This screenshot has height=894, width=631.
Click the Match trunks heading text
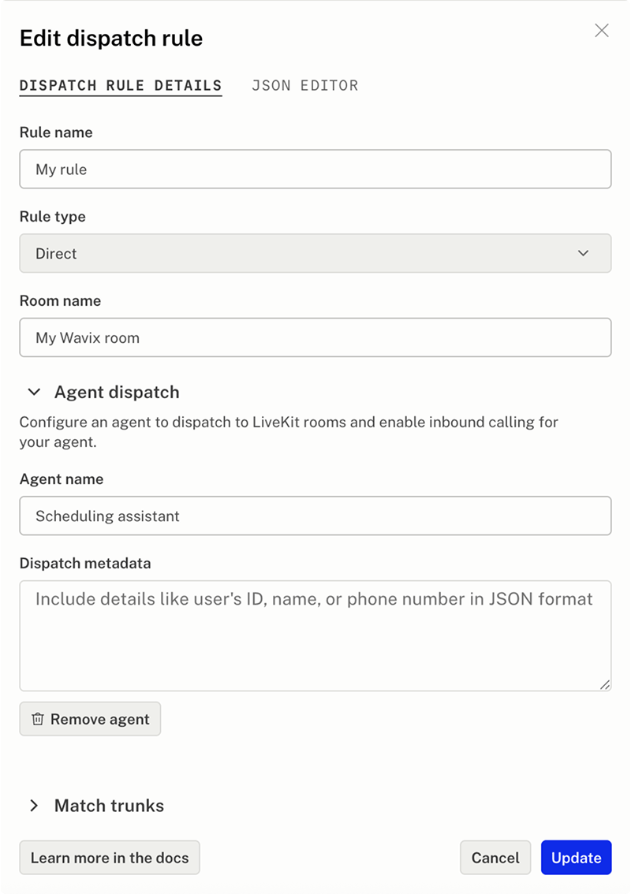click(x=109, y=805)
